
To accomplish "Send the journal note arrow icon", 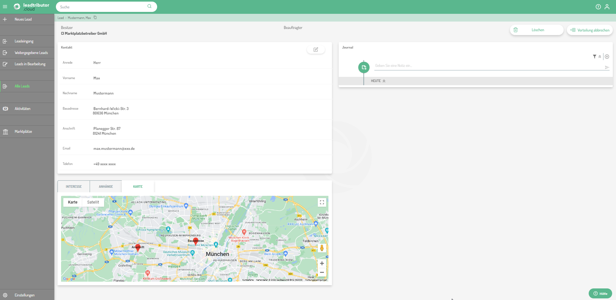I will point(607,67).
